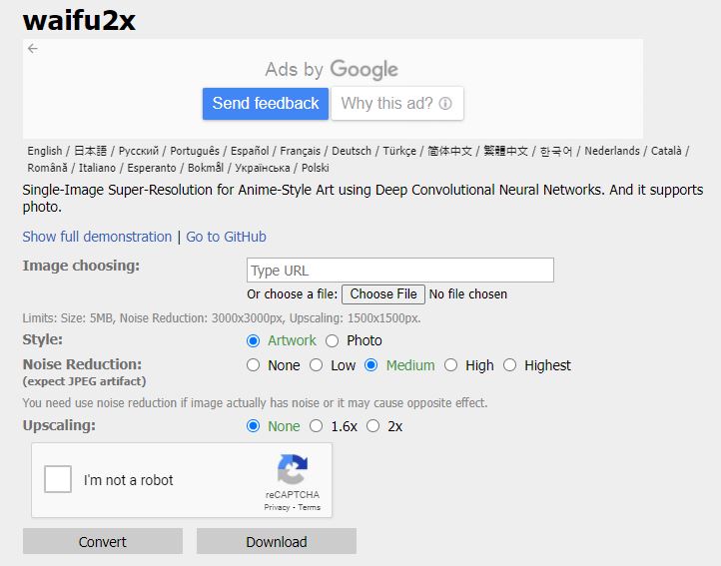The image size is (721, 566).
Task: Focus the Type URL input field
Action: pyautogui.click(x=399, y=271)
